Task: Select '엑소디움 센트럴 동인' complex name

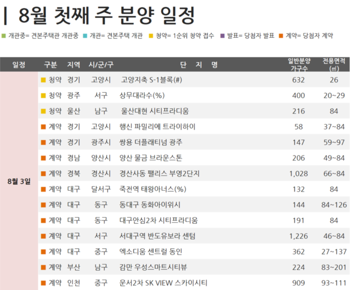Action: coord(151,251)
